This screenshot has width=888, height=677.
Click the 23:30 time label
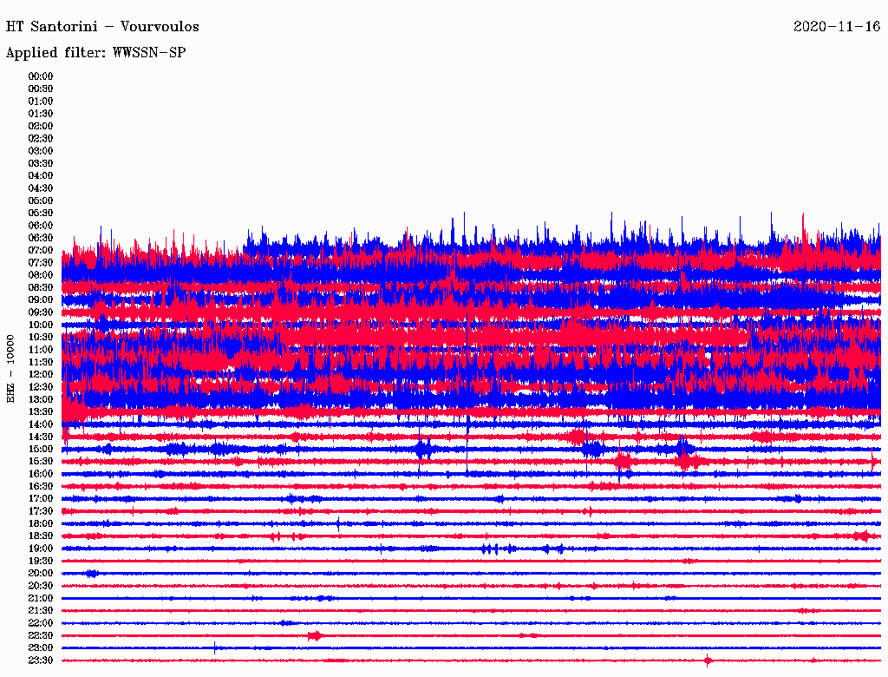[x=41, y=661]
